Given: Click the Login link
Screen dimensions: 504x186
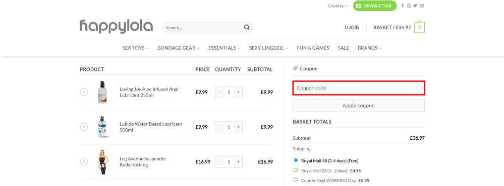Looking at the screenshot, I should (352, 28).
